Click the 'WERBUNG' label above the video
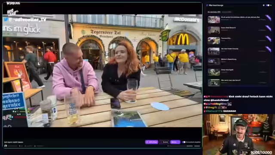 [x=13, y=3]
